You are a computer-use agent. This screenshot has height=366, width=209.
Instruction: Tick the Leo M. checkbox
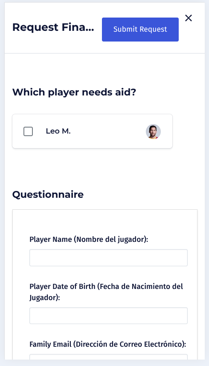click(x=28, y=131)
